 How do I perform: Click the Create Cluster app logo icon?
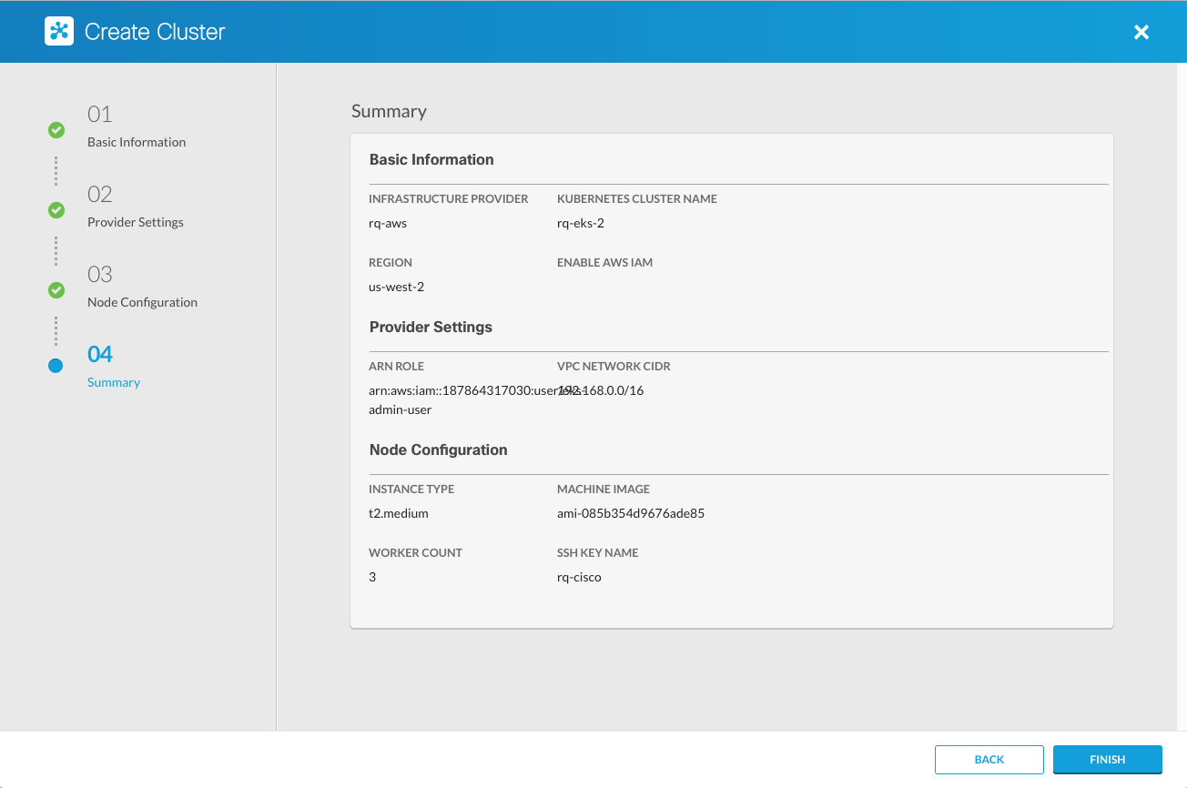58,31
